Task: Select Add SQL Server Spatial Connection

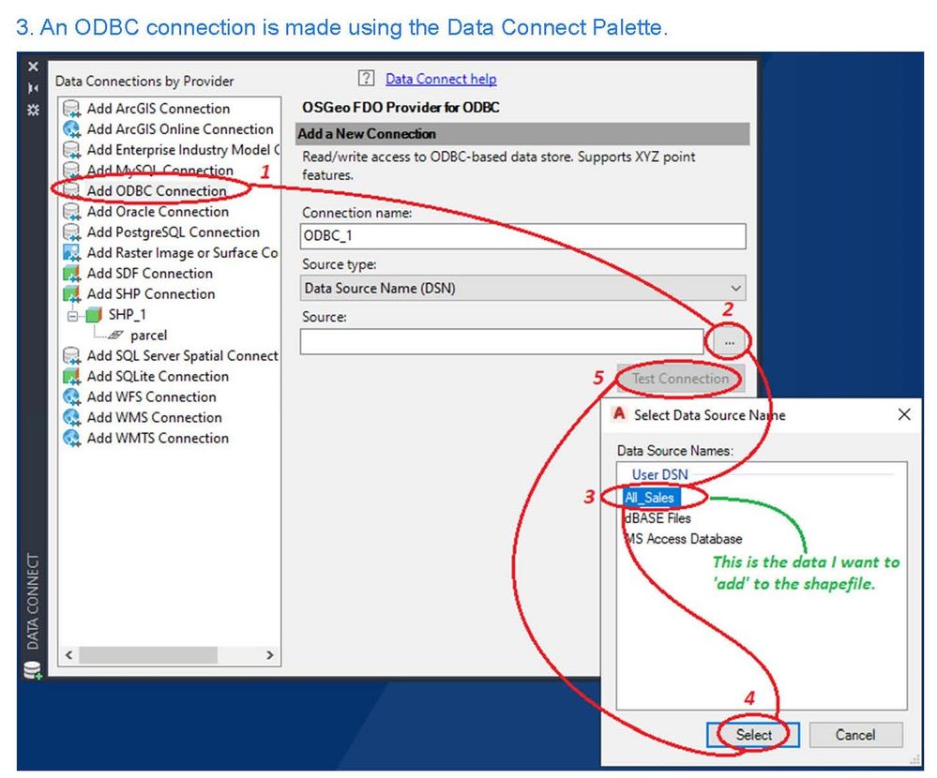Action: coord(183,356)
